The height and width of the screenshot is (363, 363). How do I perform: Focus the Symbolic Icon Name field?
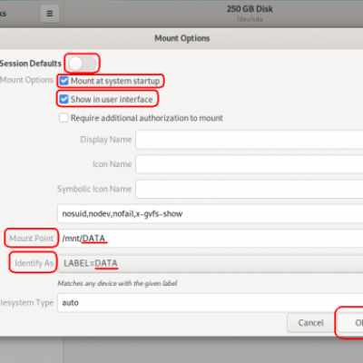pyautogui.click(x=250, y=189)
